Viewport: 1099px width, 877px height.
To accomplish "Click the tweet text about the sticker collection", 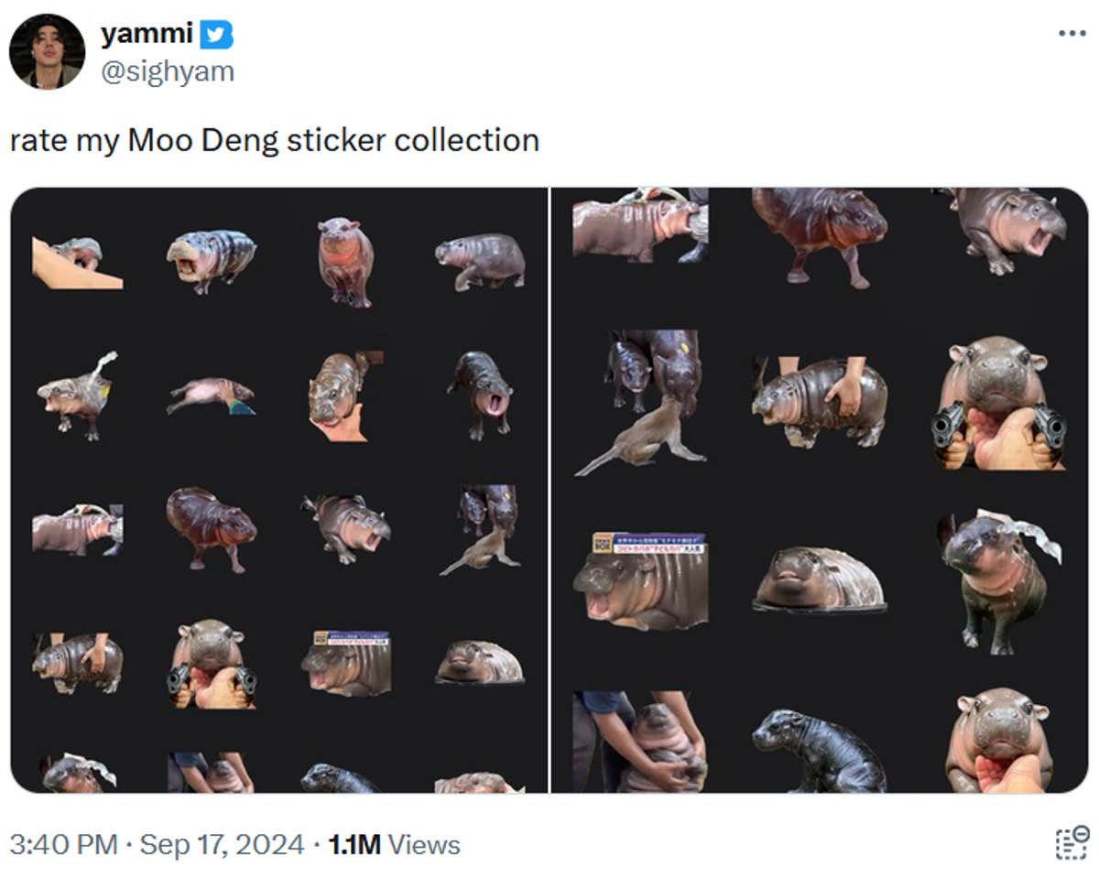I will tap(275, 139).
